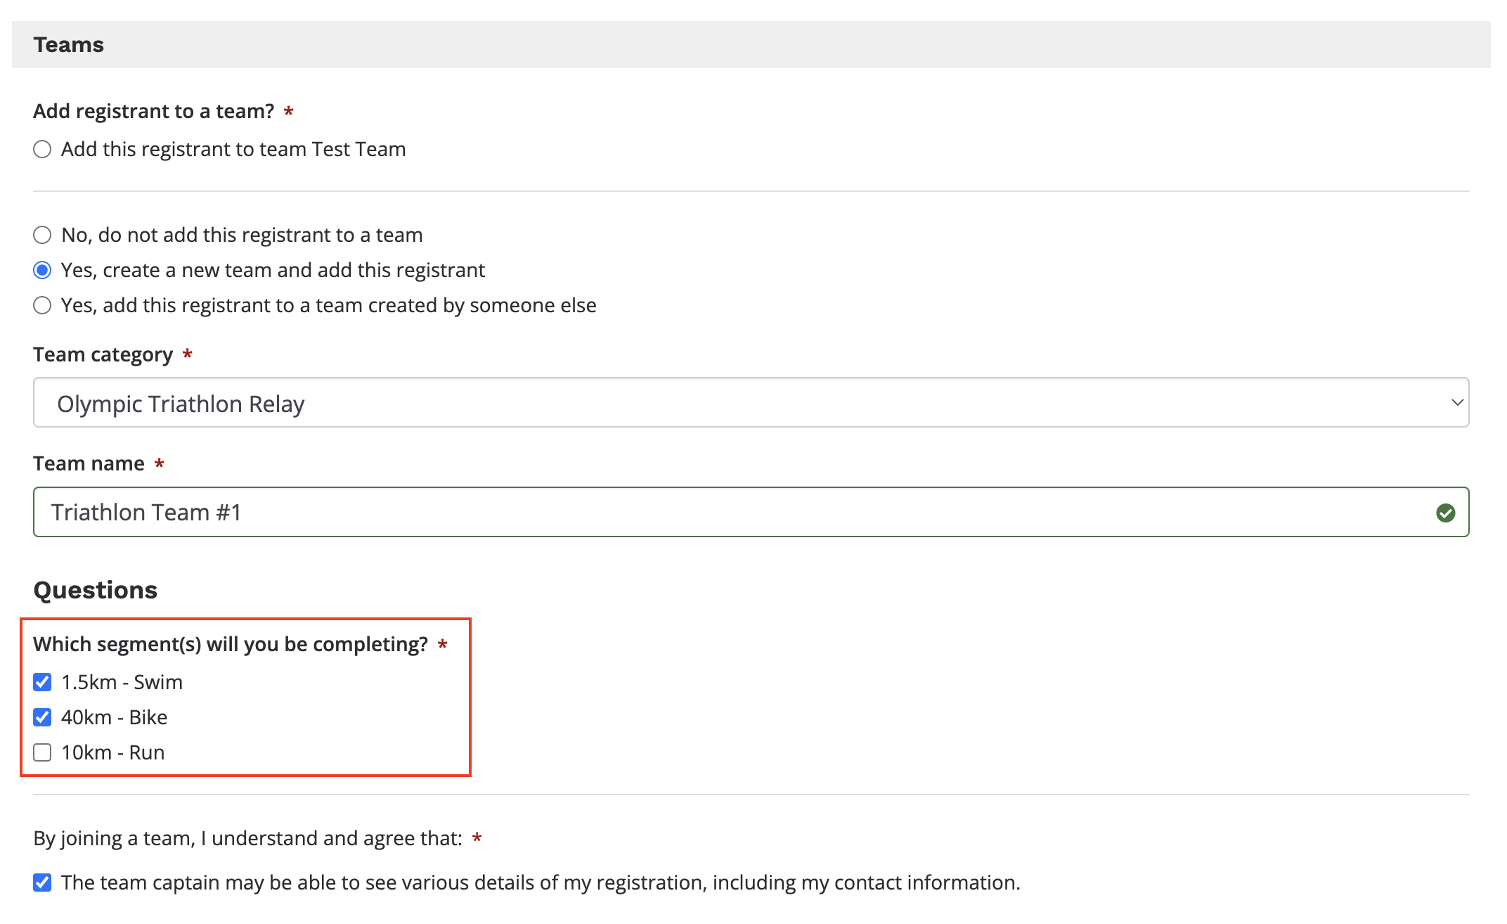This screenshot has width=1507, height=924.
Task: Click the '1.5km - Swim' label text
Action: click(x=122, y=682)
